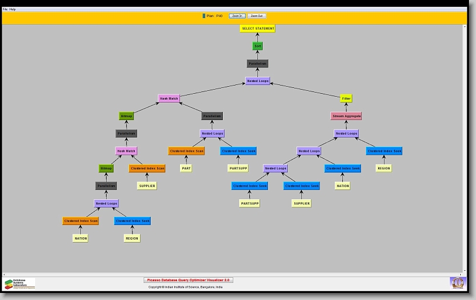Select the green Sort node
This screenshot has width=476, height=300.
257,46
